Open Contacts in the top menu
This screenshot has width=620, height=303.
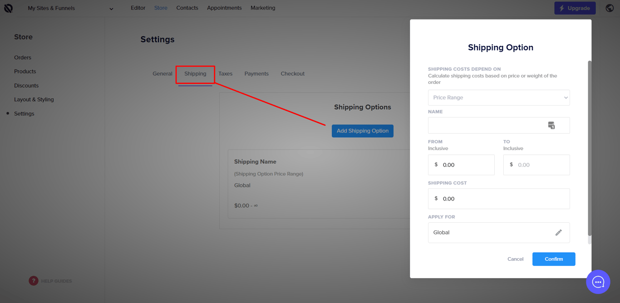point(187,8)
